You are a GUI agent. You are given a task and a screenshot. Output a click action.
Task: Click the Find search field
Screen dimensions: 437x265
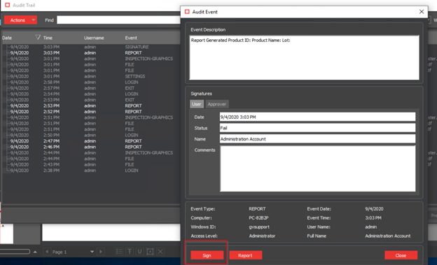pos(119,20)
